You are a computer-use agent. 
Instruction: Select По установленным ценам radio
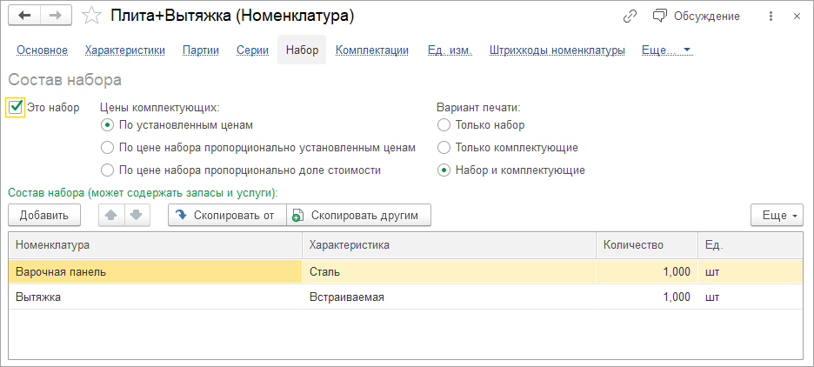pyautogui.click(x=107, y=125)
